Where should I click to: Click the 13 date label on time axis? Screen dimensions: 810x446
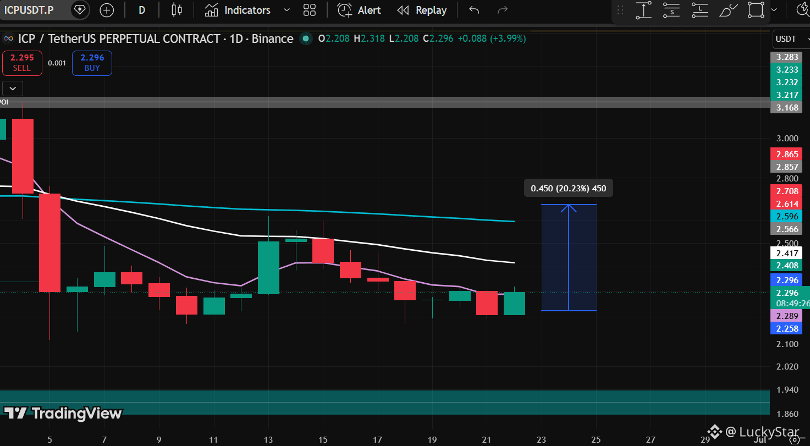[268, 440]
